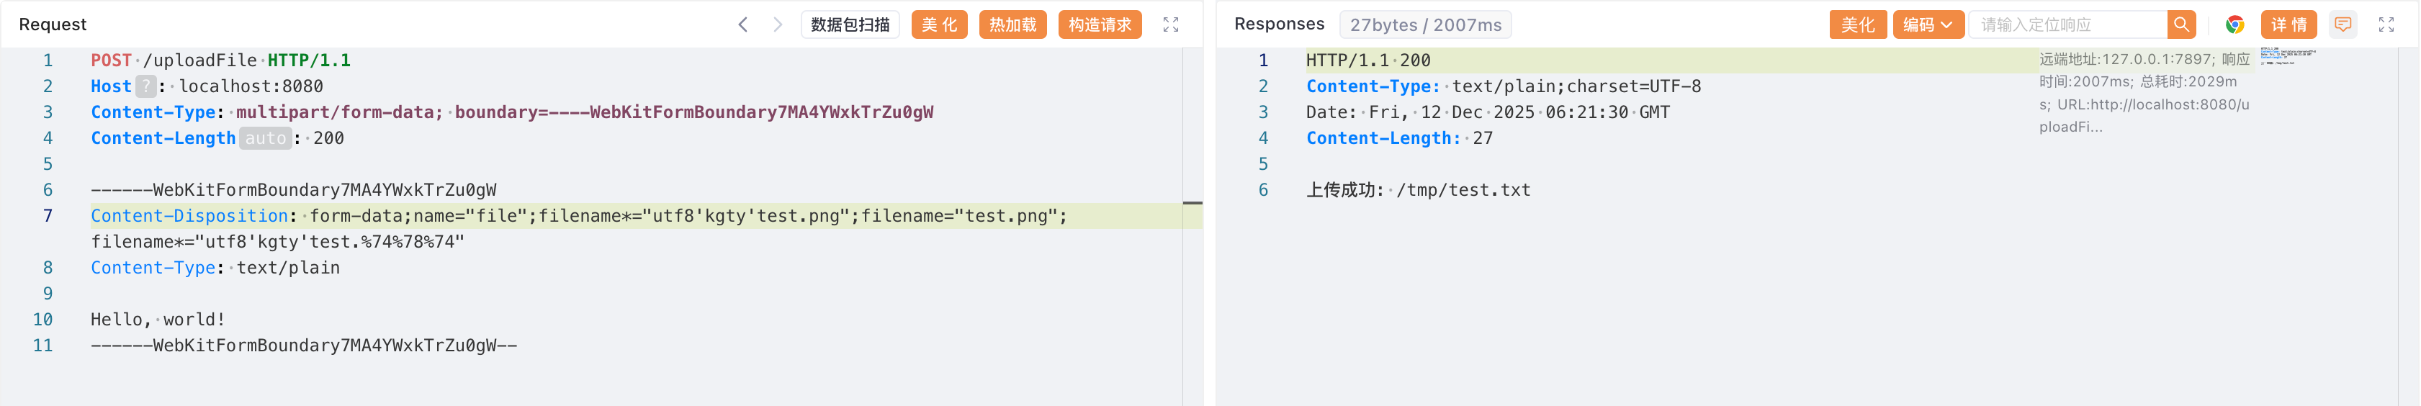Click 美化 button in the Responses panel

click(1857, 24)
